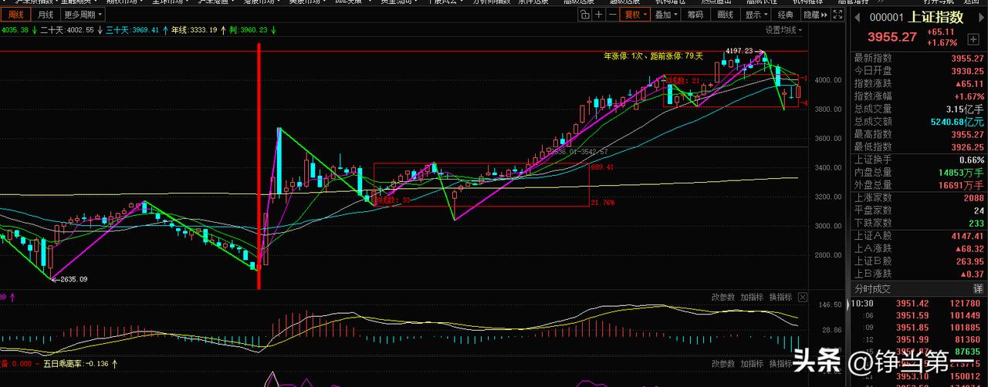The height and width of the screenshot is (387, 988).
Task: Click the 经典 layout button
Action: point(786,15)
